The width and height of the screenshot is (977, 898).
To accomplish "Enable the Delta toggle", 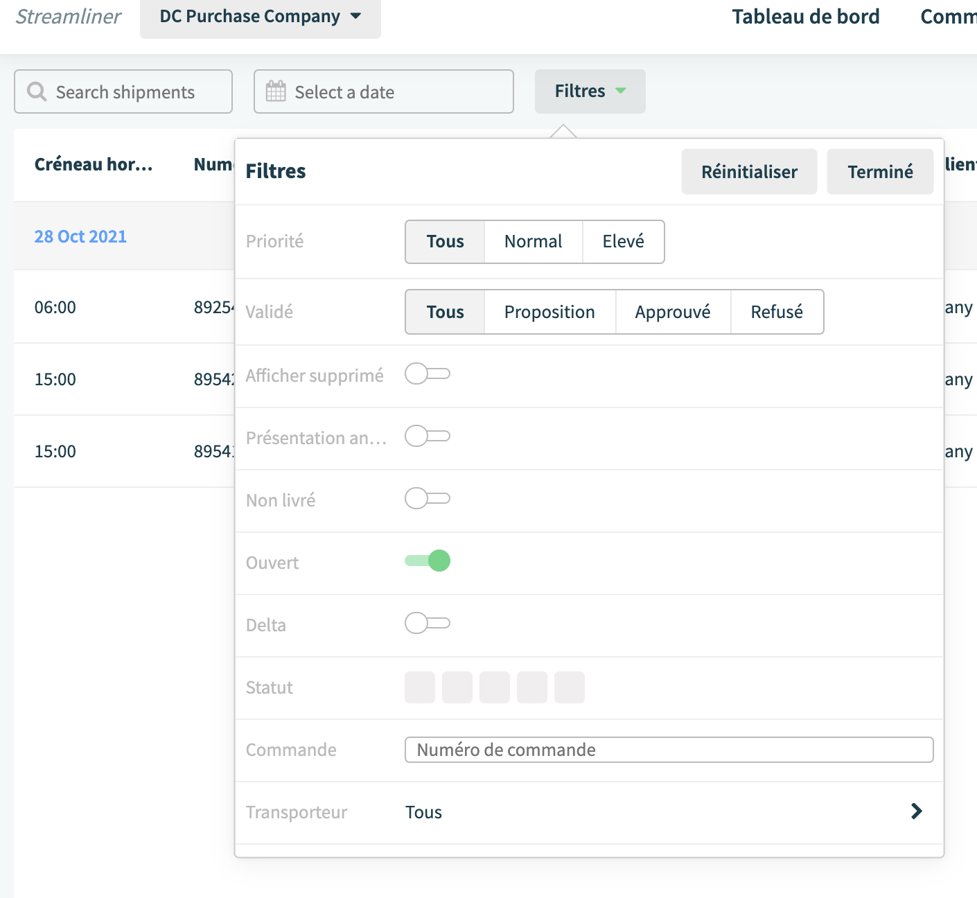I will [428, 623].
